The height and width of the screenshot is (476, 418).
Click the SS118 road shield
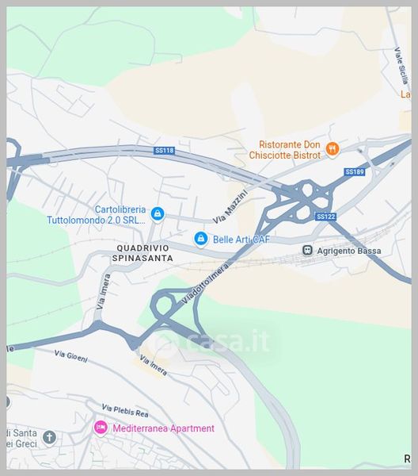[x=164, y=150]
